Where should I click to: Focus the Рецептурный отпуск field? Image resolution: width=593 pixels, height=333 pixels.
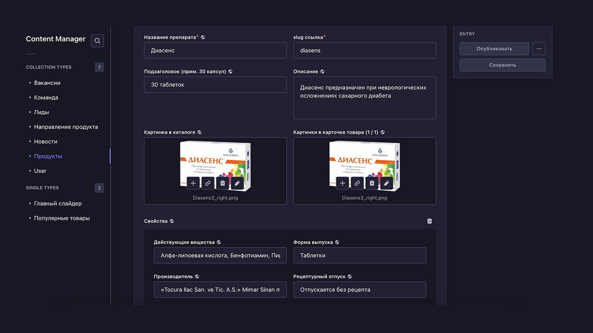[360, 290]
